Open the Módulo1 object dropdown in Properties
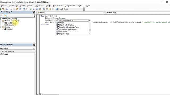 click(34, 48)
